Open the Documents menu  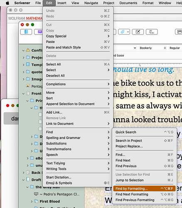[128, 3]
